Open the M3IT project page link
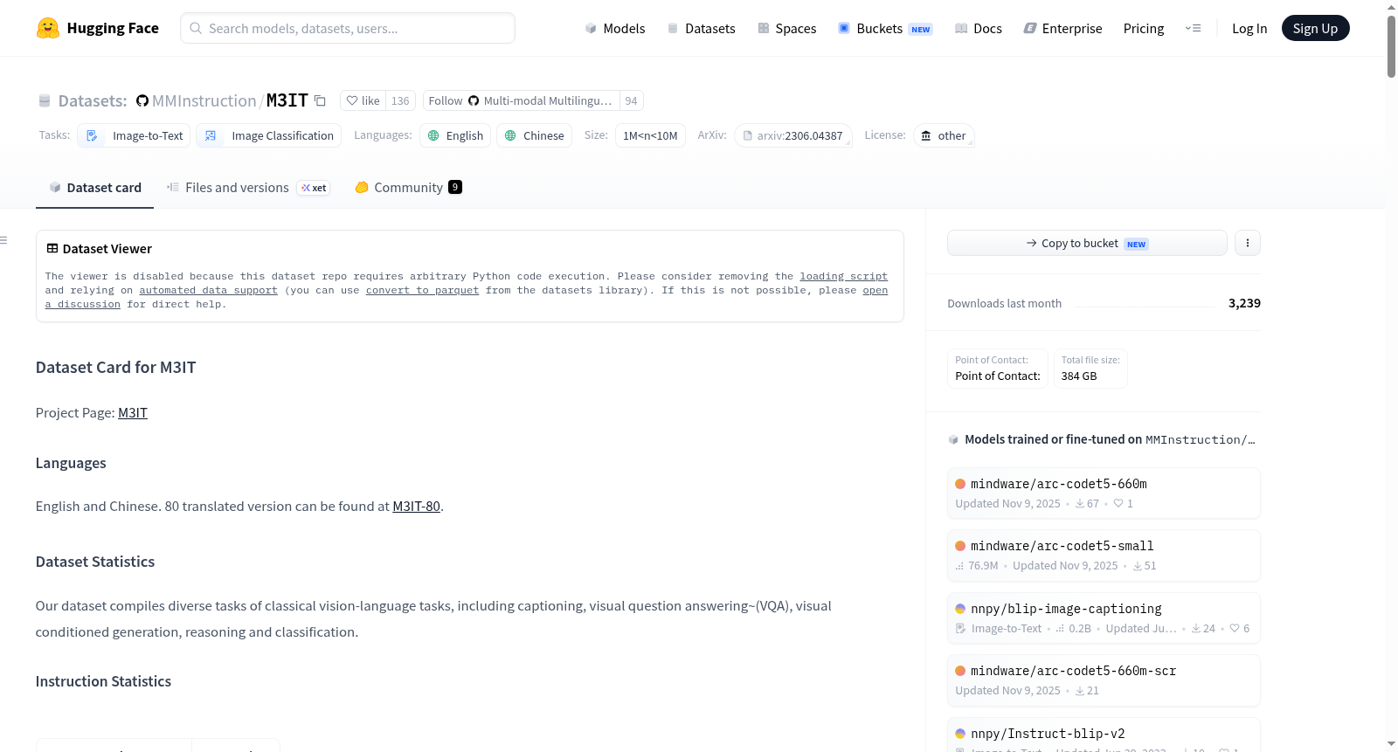The image size is (1398, 752). 133,412
